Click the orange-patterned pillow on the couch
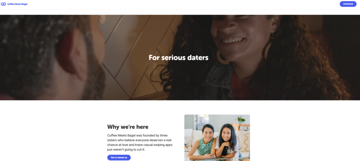This screenshot has width=360, height=161. tap(244, 142)
